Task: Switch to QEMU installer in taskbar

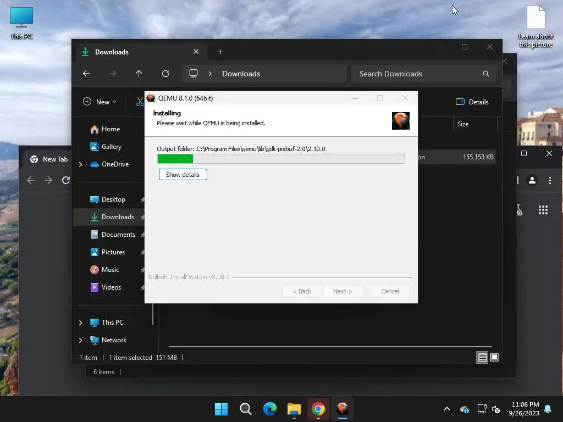Action: [343, 409]
